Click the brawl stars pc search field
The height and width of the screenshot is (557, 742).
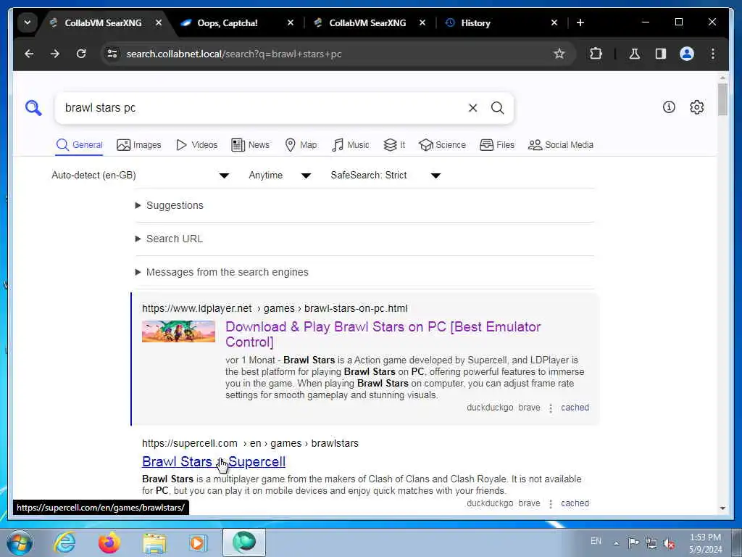260,108
